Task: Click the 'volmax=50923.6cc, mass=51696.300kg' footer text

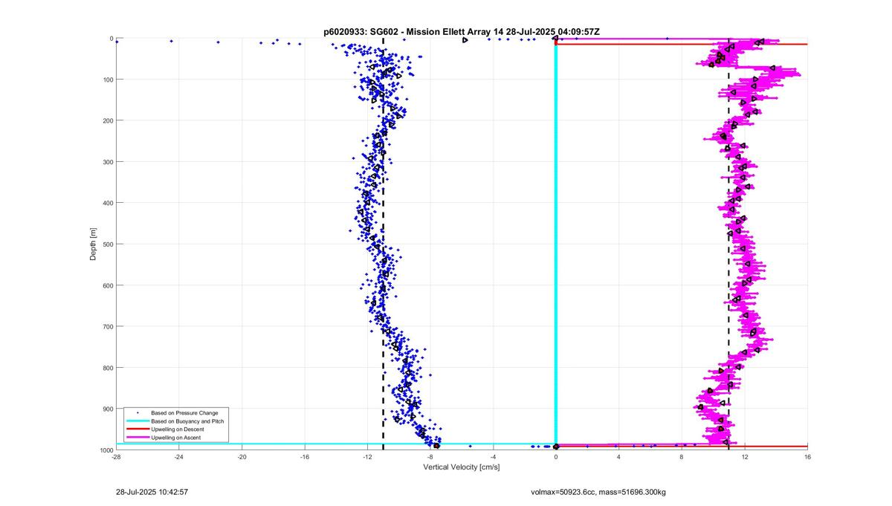Action: click(x=598, y=492)
